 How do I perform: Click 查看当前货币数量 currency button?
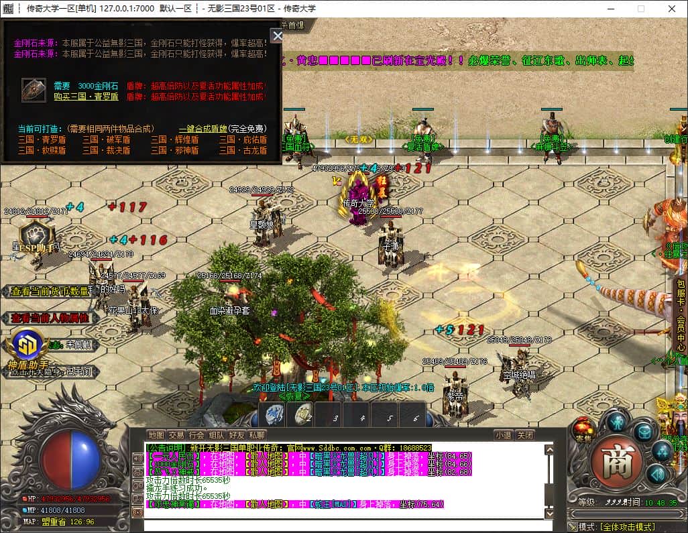click(x=49, y=291)
